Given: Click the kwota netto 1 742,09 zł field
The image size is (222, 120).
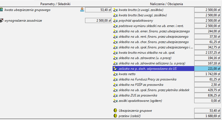Looking at the screenshot, I should pyautogui.click(x=208, y=74).
